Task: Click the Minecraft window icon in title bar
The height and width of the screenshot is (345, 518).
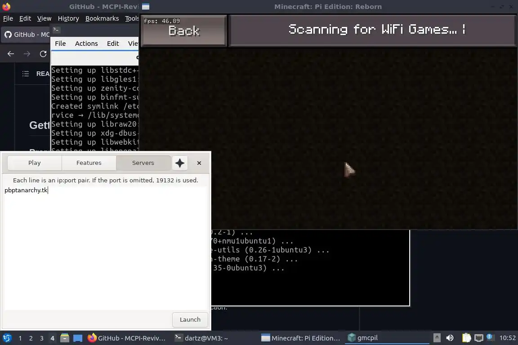Action: tap(146, 6)
